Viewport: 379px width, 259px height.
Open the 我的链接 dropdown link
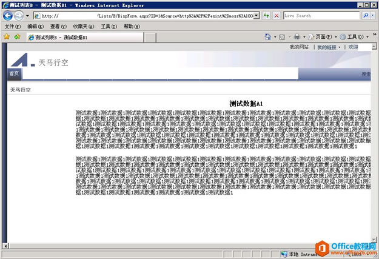(x=329, y=47)
